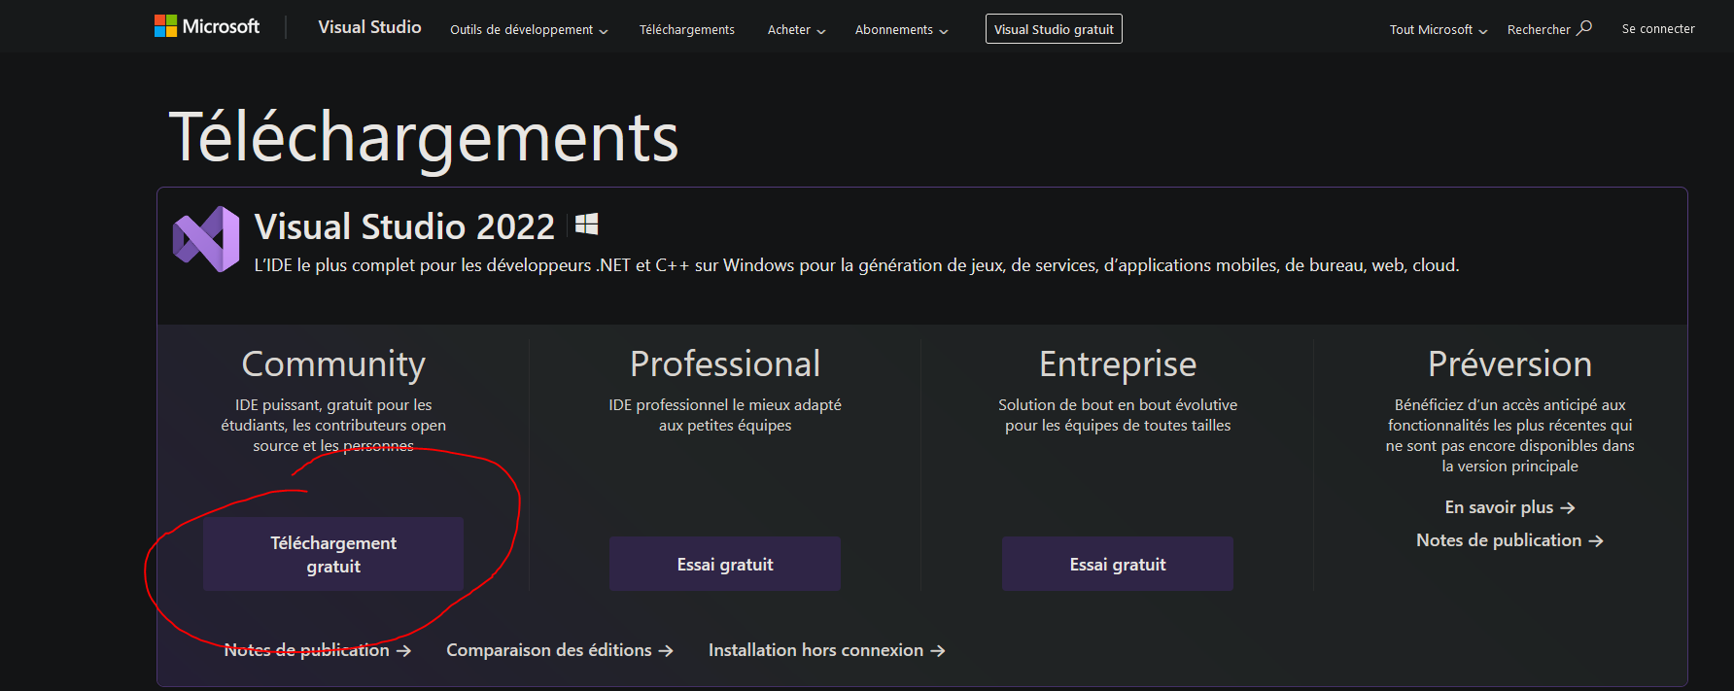Click the arrow beside Préversion Notes de publication
Screen dimensions: 1734x691
pyautogui.click(x=1595, y=541)
